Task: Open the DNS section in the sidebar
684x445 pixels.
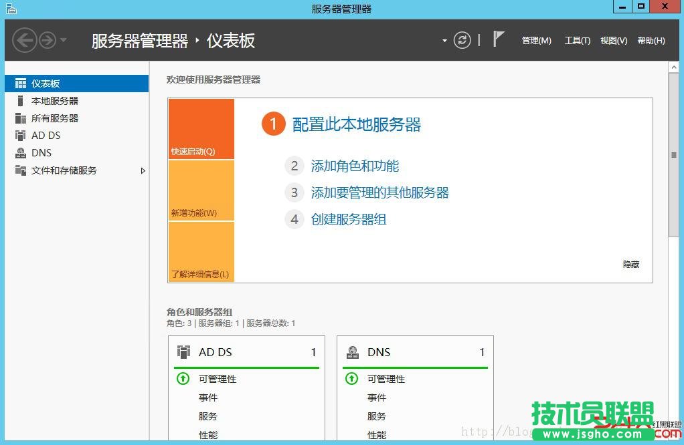Action: coord(41,152)
